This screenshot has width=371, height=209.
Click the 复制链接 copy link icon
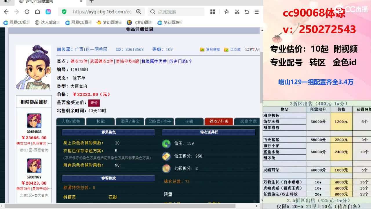pos(202,50)
